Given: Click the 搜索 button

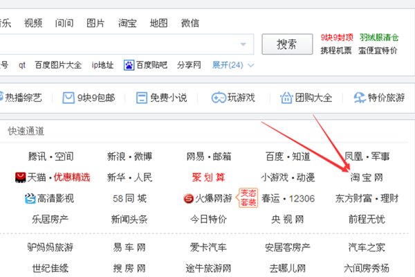Looking at the screenshot, I should 287,44.
